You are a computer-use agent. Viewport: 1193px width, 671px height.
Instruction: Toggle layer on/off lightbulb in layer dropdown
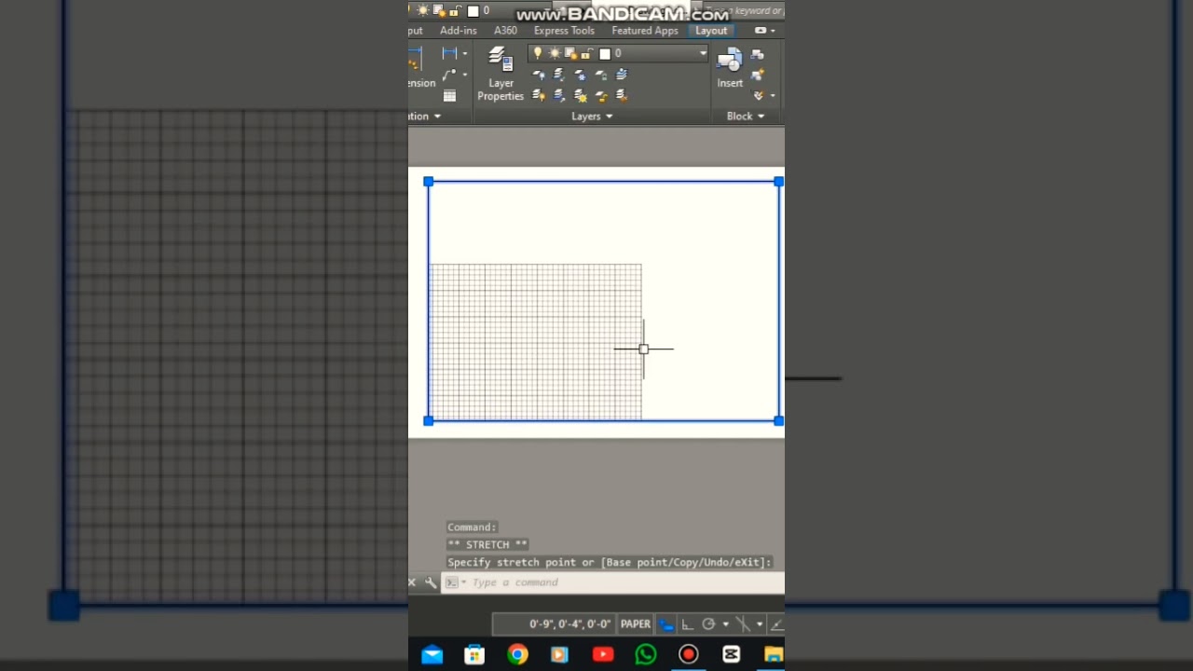point(538,53)
